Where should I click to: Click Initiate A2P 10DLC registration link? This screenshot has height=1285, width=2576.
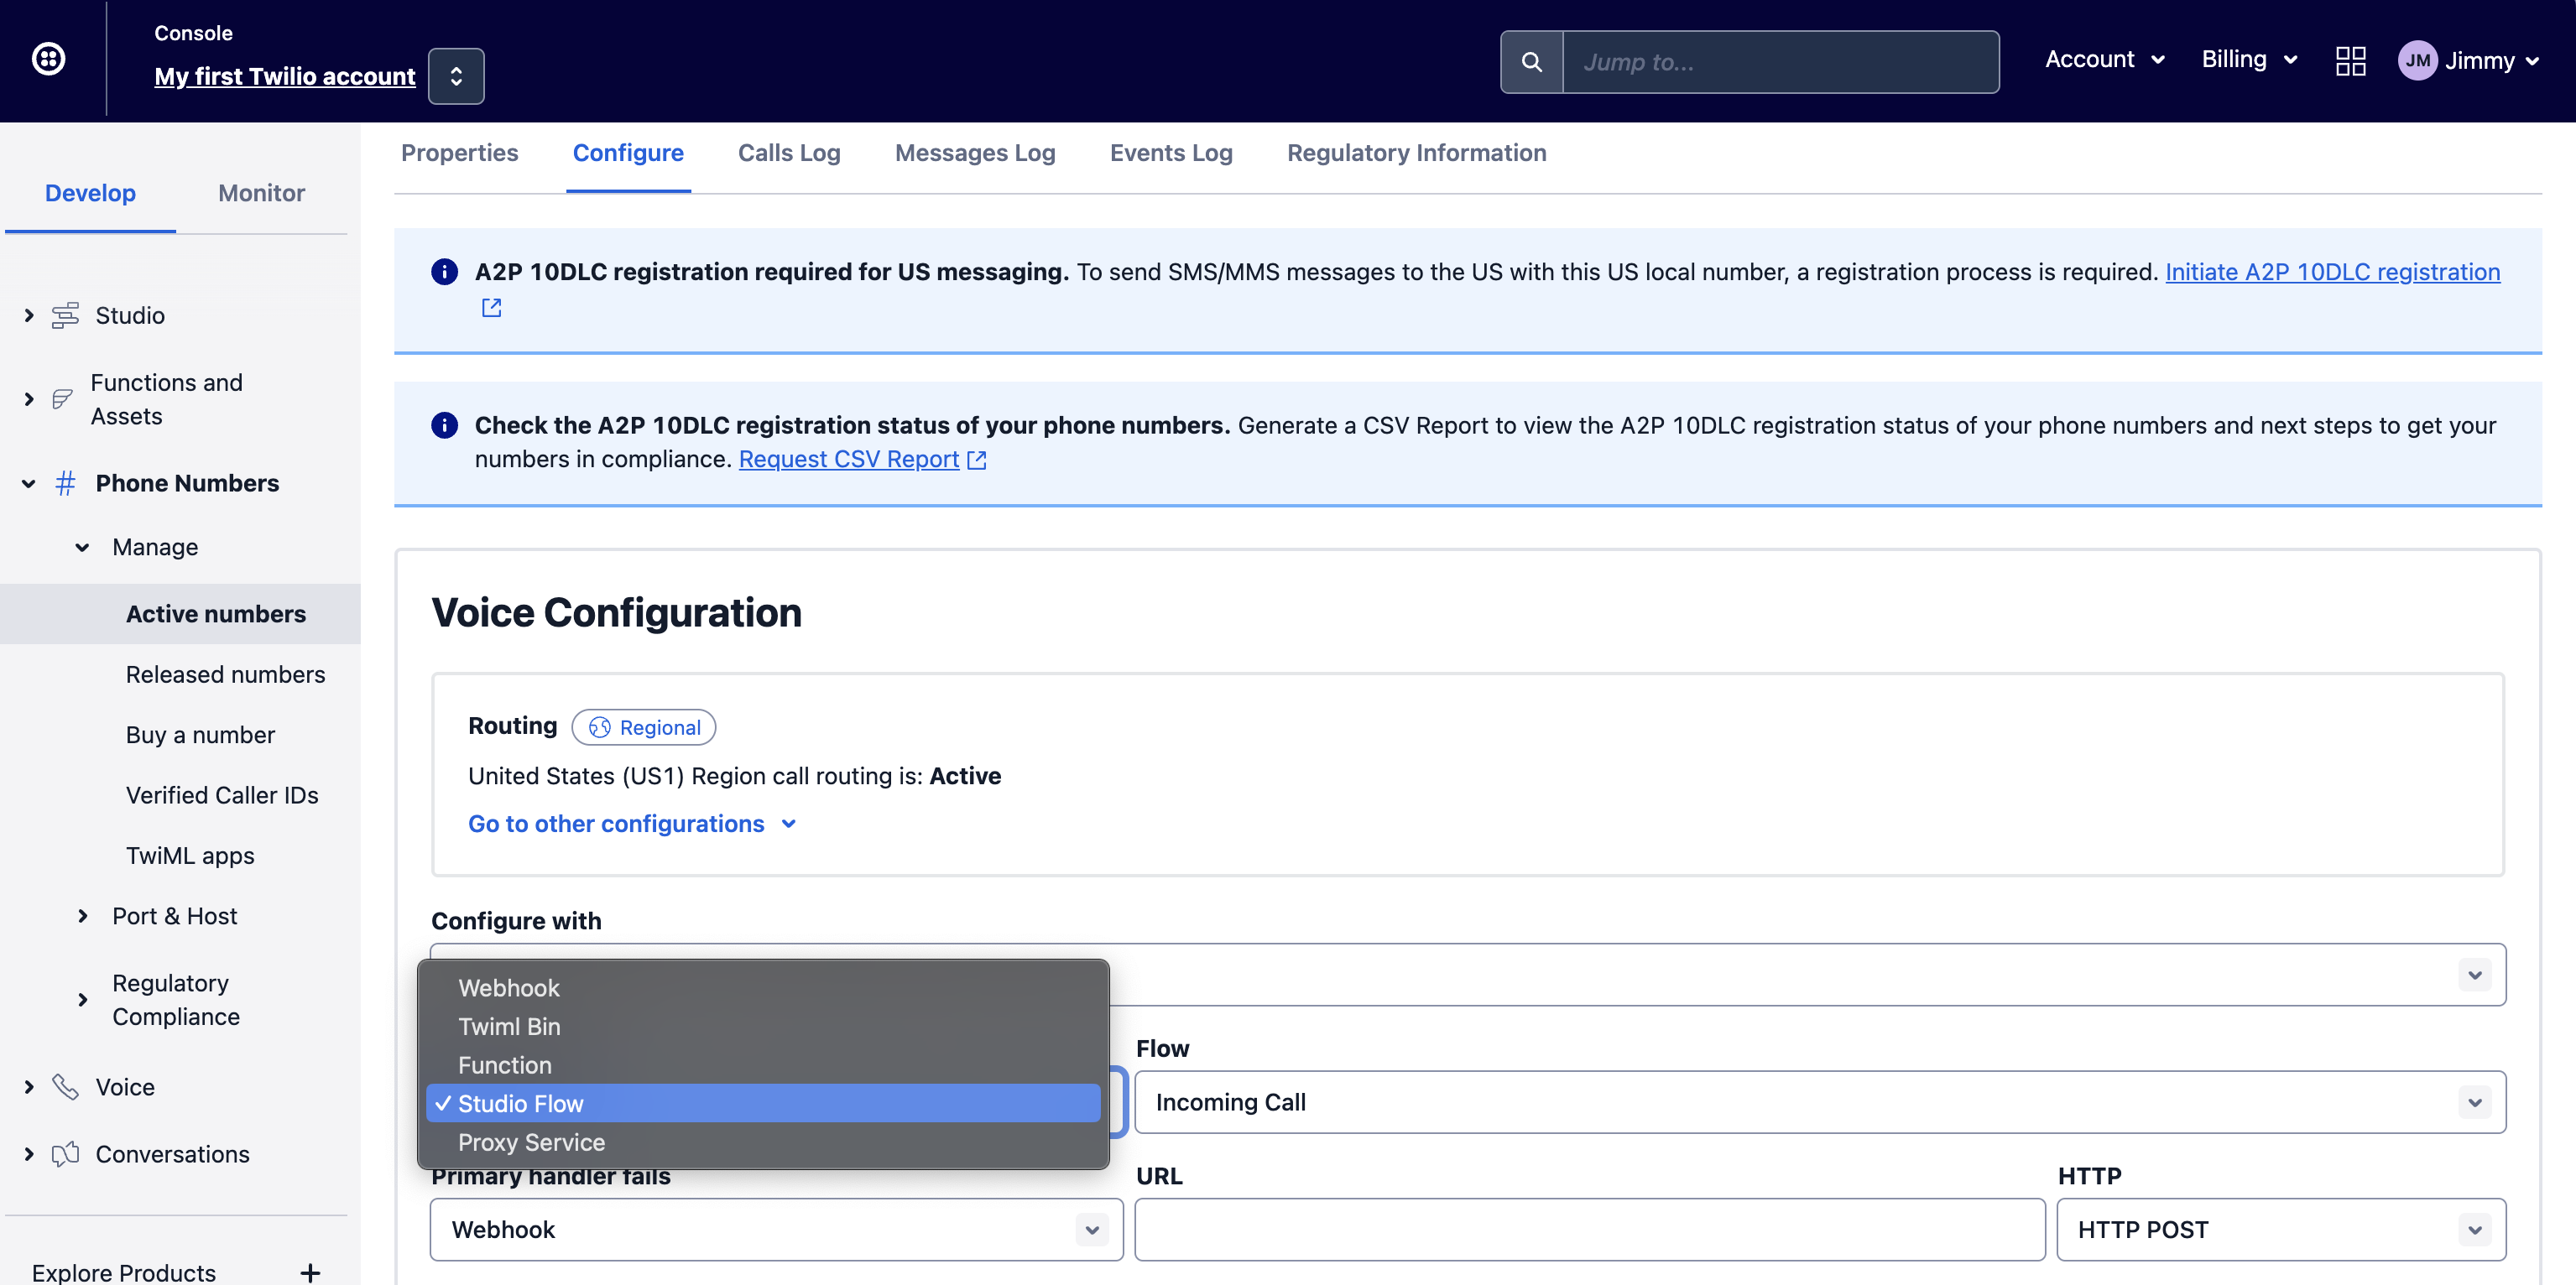coord(2331,272)
